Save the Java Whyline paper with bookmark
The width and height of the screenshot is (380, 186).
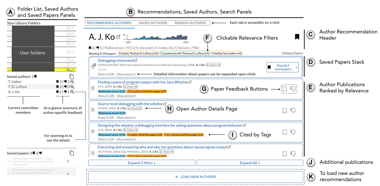click(x=285, y=89)
